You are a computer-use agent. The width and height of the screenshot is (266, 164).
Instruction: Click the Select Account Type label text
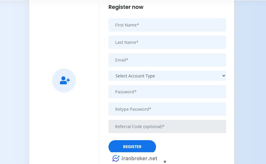(135, 76)
